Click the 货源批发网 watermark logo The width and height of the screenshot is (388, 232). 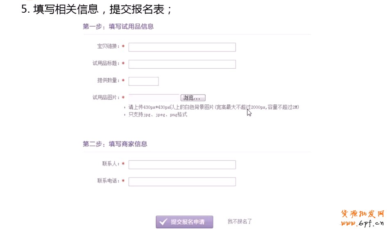pyautogui.click(x=362, y=214)
